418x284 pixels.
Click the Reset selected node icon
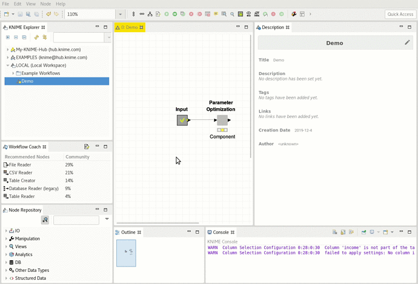(207, 14)
